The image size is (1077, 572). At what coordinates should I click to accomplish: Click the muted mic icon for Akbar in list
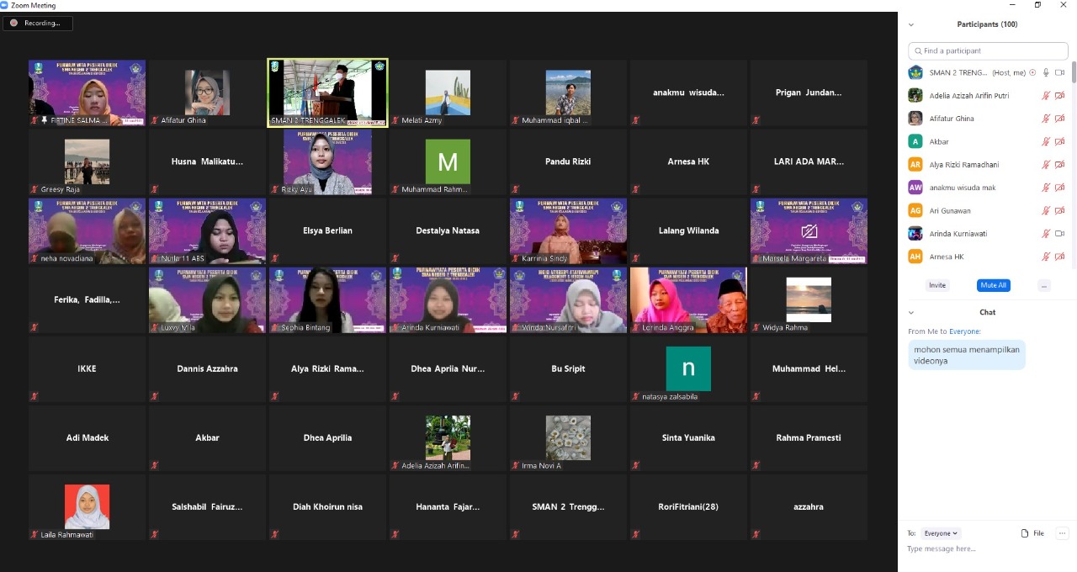pos(1046,142)
